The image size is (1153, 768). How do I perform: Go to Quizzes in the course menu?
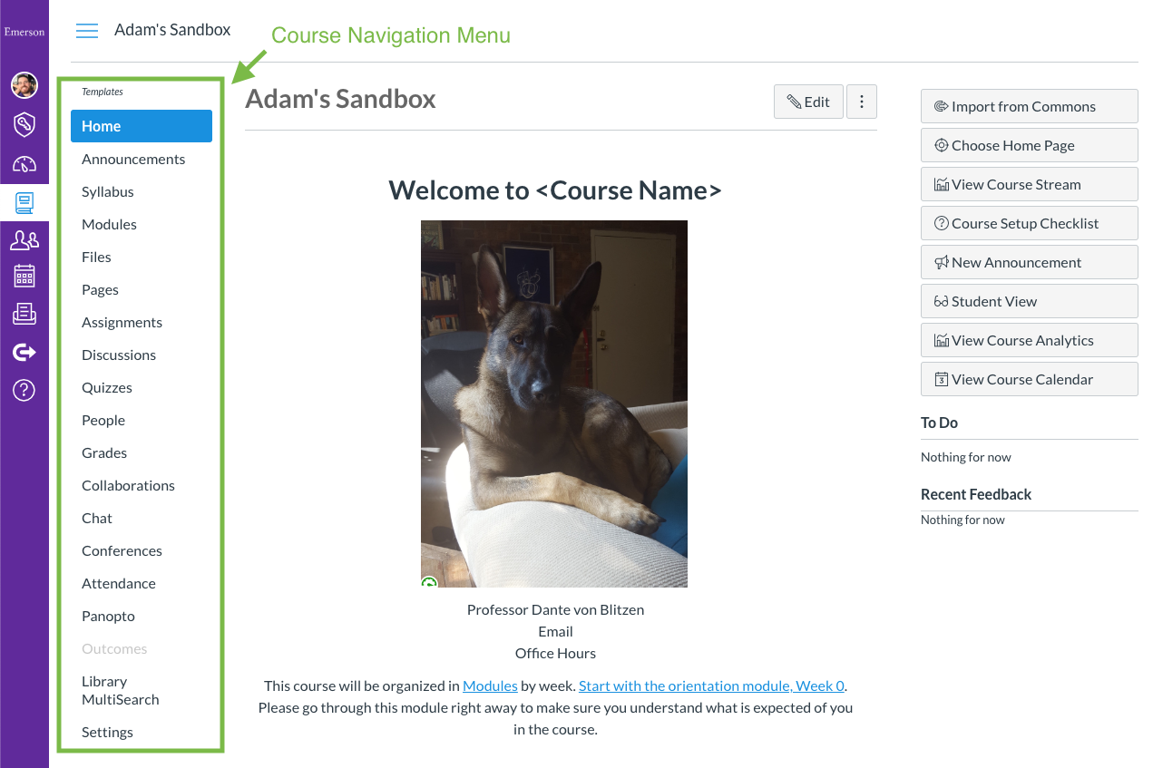[107, 387]
